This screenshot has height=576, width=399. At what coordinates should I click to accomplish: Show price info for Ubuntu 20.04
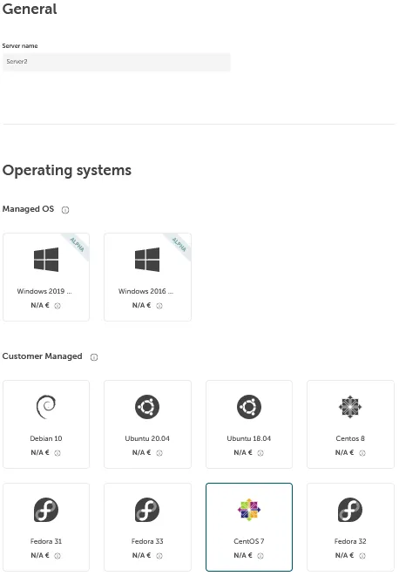pyautogui.click(x=159, y=453)
